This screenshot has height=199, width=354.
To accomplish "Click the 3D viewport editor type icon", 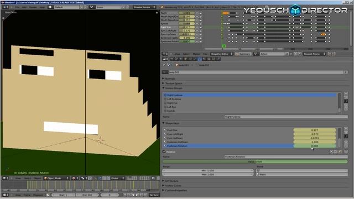I will 6,178.
